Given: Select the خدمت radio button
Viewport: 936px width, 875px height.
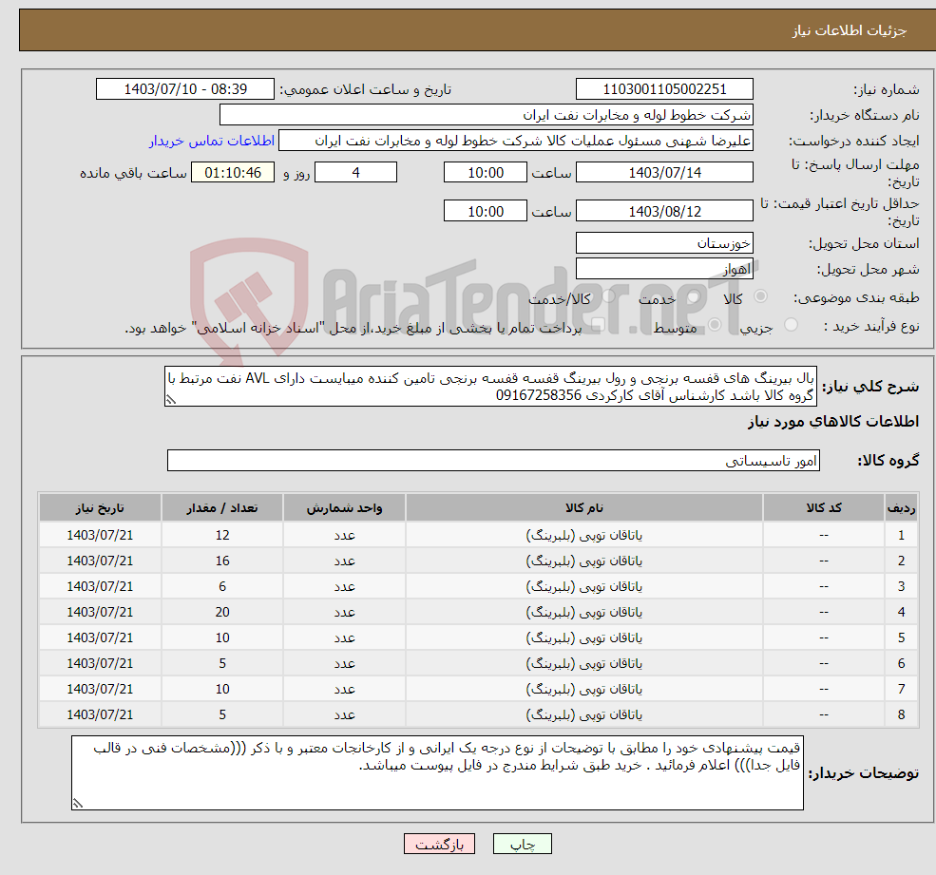Looking at the screenshot, I should 693,296.
